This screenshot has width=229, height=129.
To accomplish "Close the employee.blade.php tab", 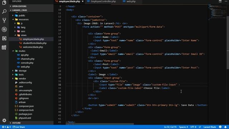I will 83,1.
